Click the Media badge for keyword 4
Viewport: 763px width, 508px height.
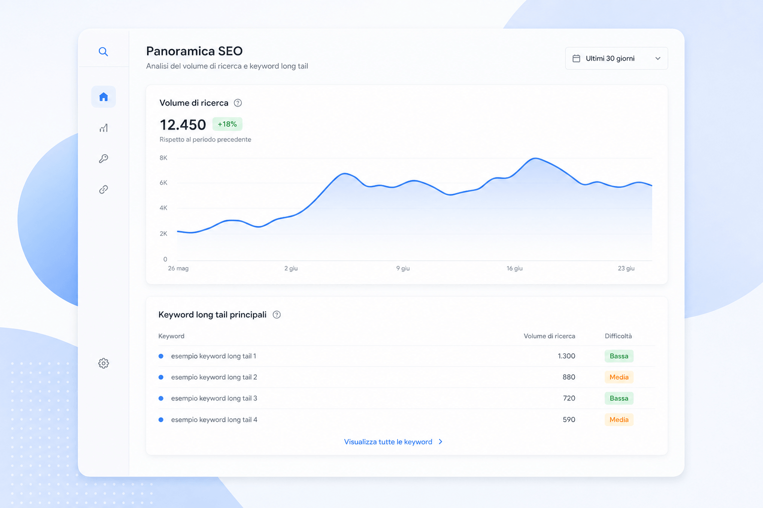[x=619, y=420]
